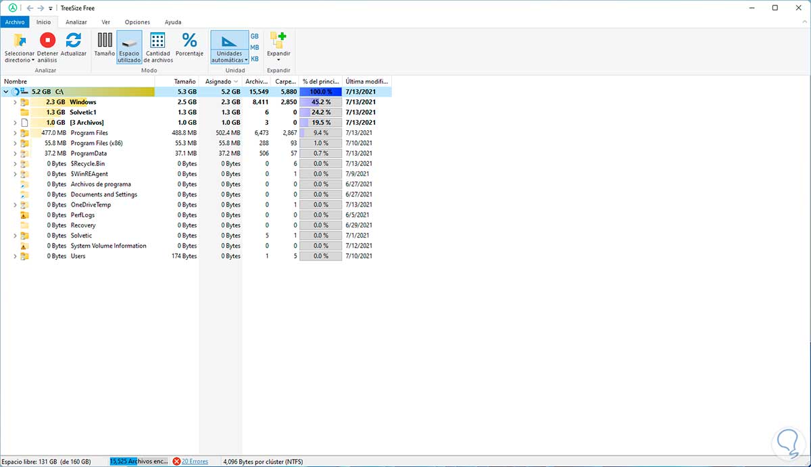Expand the OneDriveTemp folder
Screen dimensions: 811x467
pyautogui.click(x=16, y=204)
